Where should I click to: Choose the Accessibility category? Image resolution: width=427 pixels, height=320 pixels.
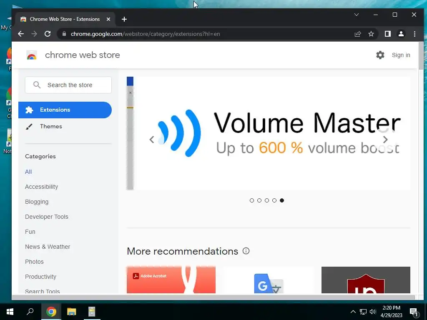coord(41,187)
